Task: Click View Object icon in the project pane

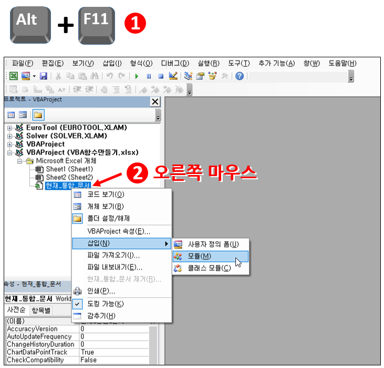Action: [23, 115]
